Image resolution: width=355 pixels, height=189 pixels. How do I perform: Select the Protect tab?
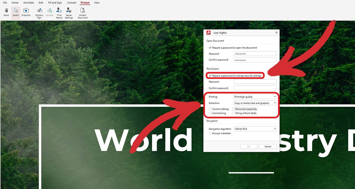[85, 3]
